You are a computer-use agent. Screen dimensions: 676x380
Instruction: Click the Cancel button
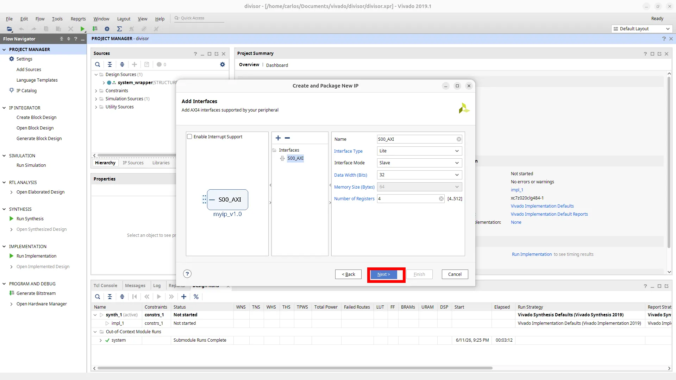tap(455, 274)
